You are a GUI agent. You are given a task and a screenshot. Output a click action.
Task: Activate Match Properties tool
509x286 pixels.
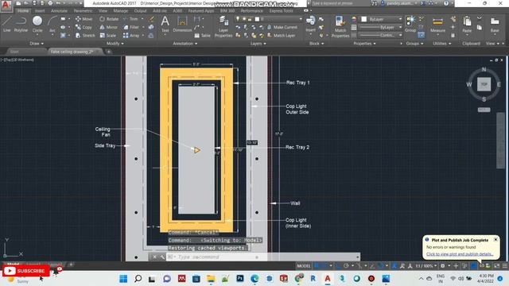coord(340,26)
